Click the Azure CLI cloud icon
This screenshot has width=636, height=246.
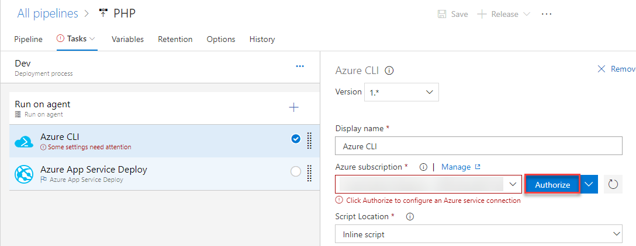pos(25,142)
